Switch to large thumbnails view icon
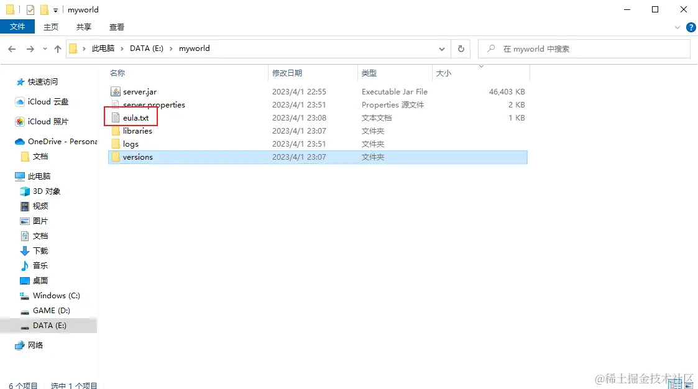The image size is (698, 389). [x=689, y=385]
